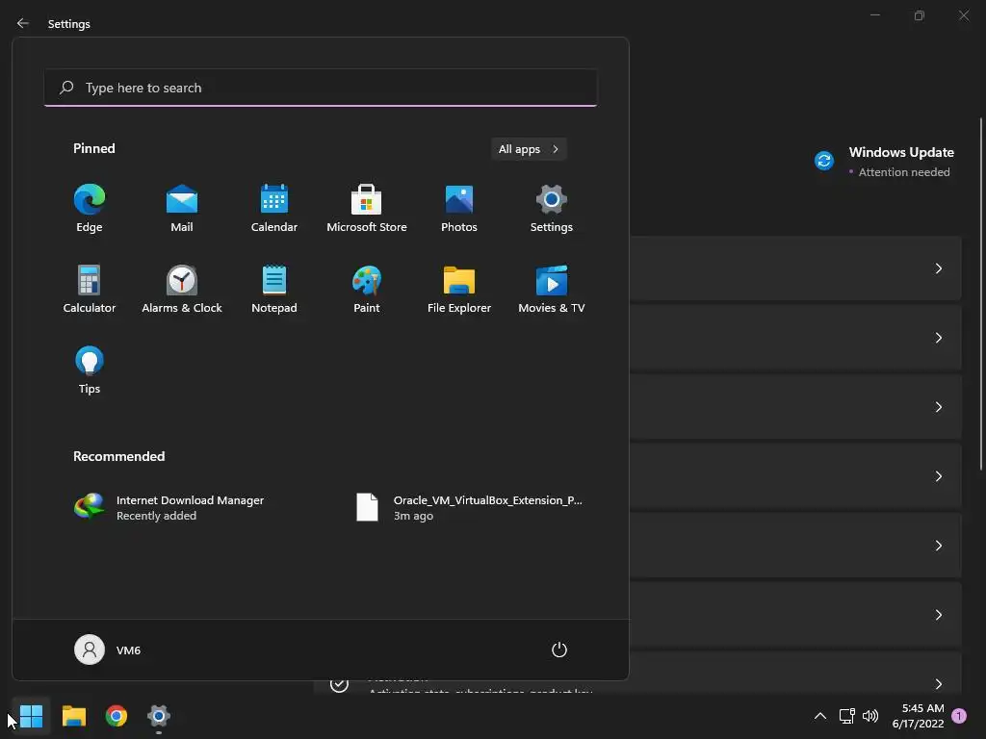The image size is (986, 739).
Task: Open the volume icon in system tray
Action: coord(870,716)
